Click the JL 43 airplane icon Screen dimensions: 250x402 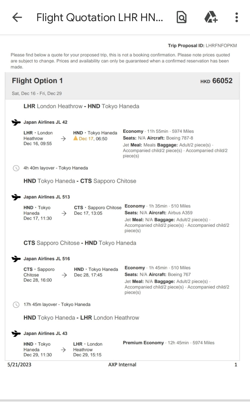[x=16, y=334]
